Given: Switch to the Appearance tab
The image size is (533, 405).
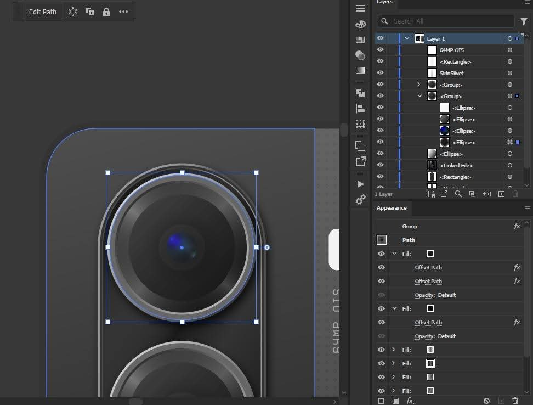Looking at the screenshot, I should [x=392, y=208].
